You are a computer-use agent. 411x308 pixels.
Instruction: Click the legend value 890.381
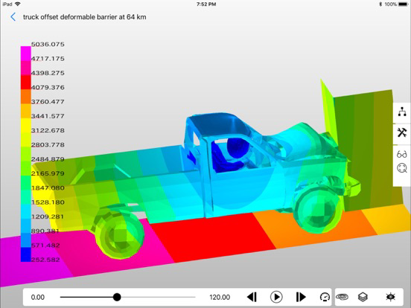[45, 231]
